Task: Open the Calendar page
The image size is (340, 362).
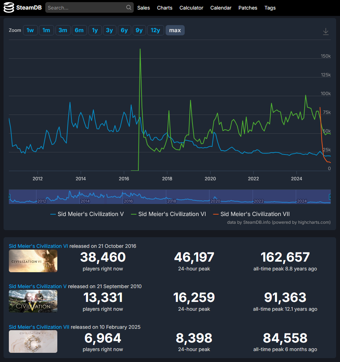Action: (221, 8)
